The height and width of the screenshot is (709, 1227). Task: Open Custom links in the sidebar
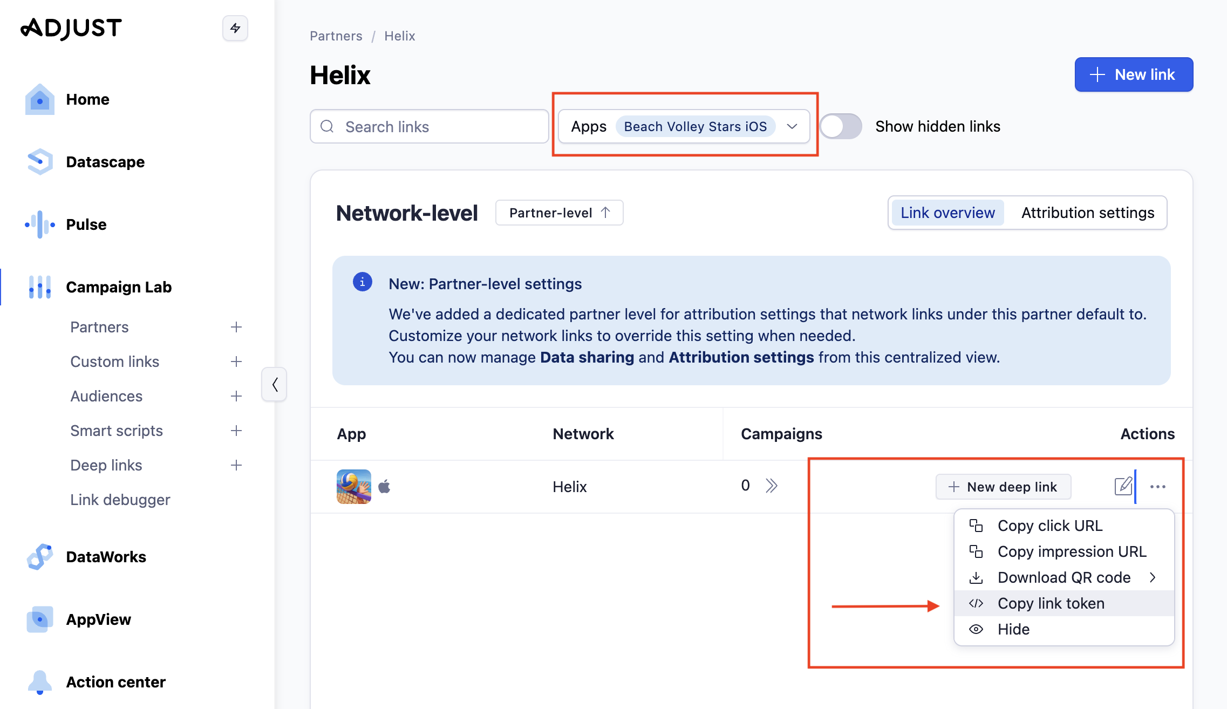115,362
